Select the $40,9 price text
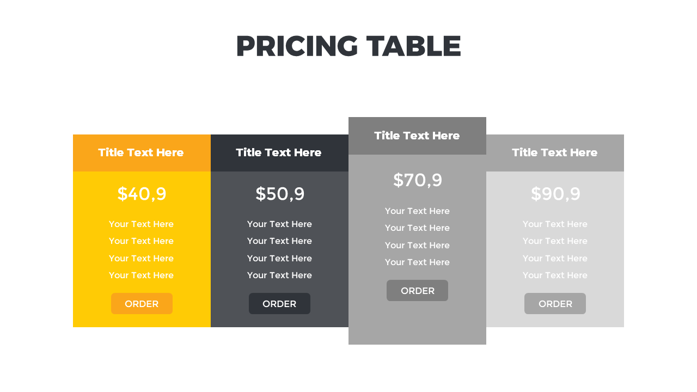 (x=142, y=194)
